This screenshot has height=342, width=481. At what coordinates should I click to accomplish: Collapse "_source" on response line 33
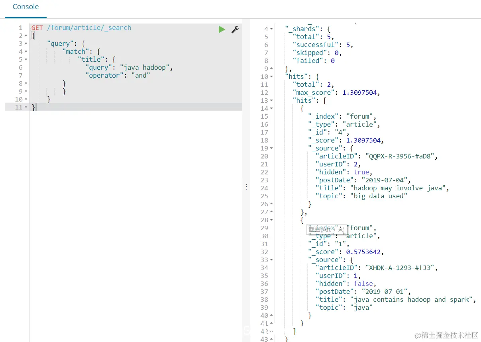tap(271, 260)
